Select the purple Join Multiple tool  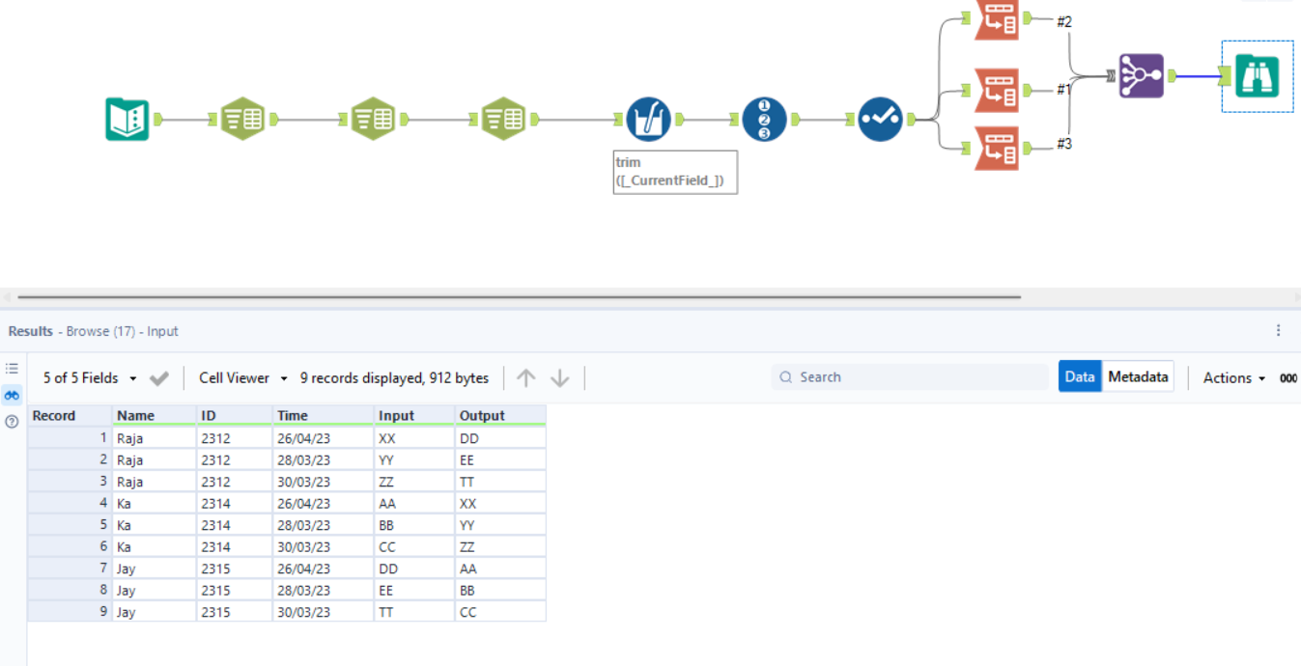pos(1142,73)
